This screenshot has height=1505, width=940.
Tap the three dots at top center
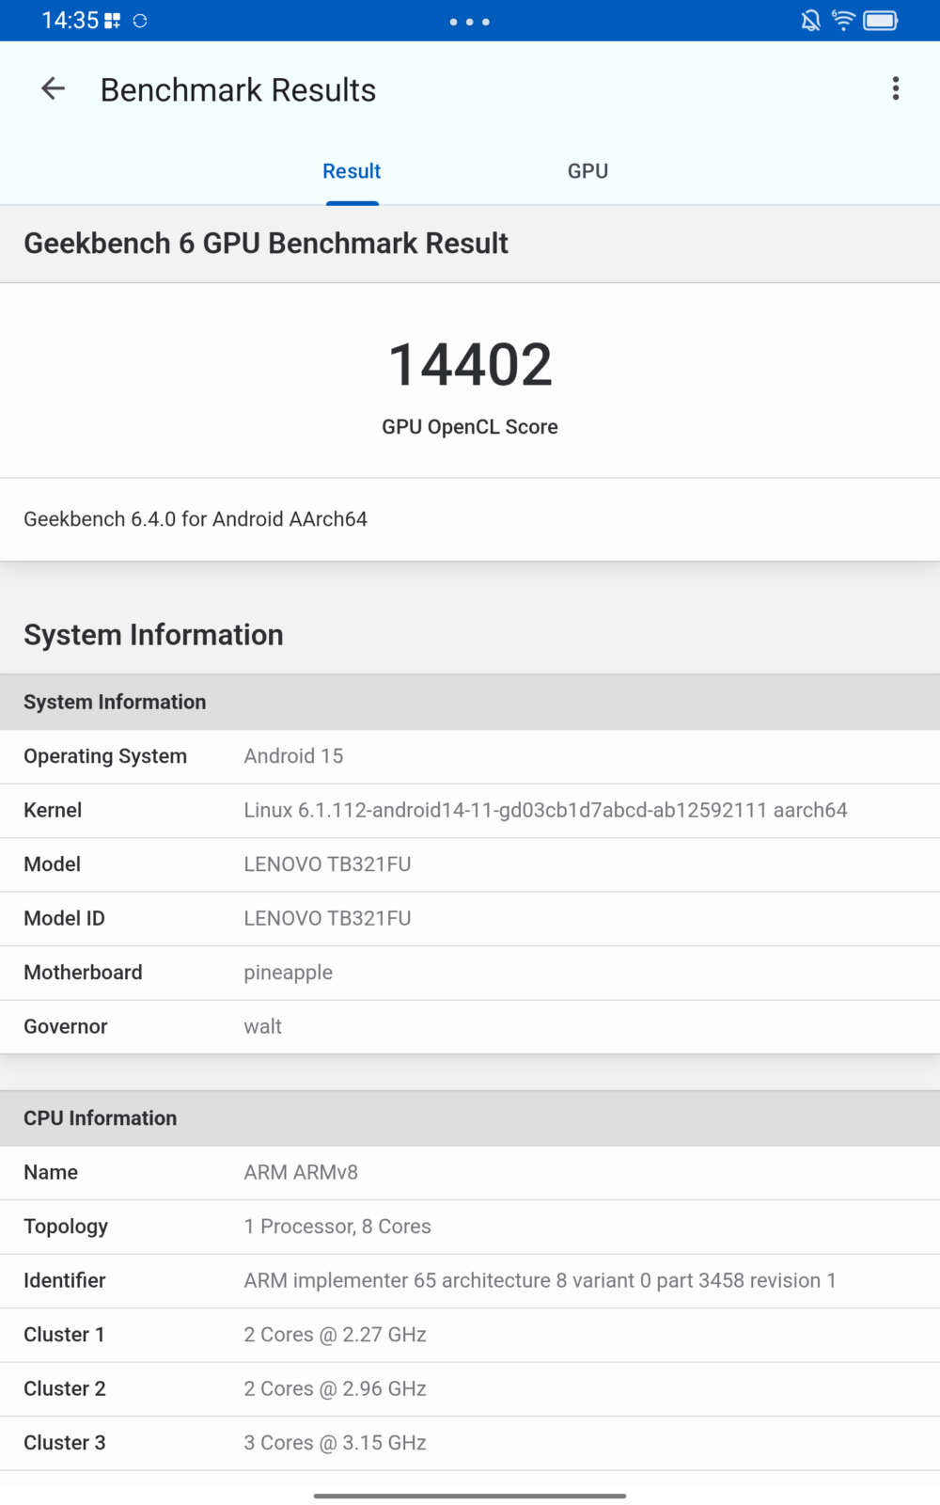coord(469,22)
